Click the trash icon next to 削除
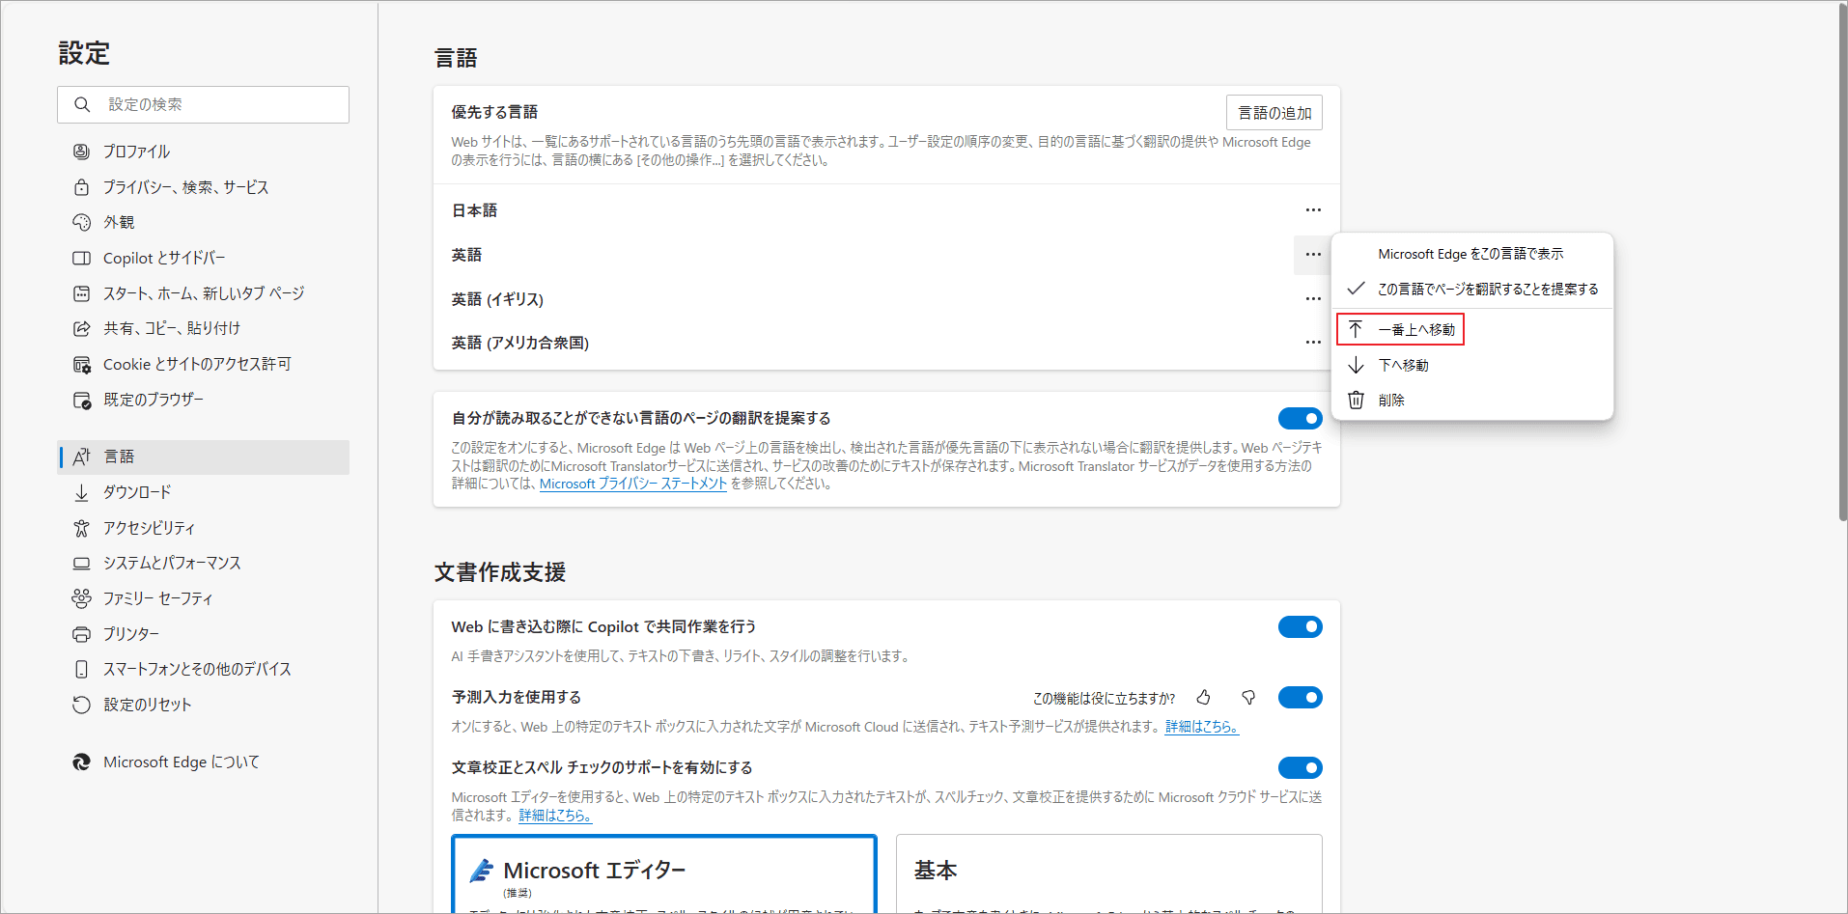This screenshot has width=1848, height=914. pyautogui.click(x=1357, y=400)
